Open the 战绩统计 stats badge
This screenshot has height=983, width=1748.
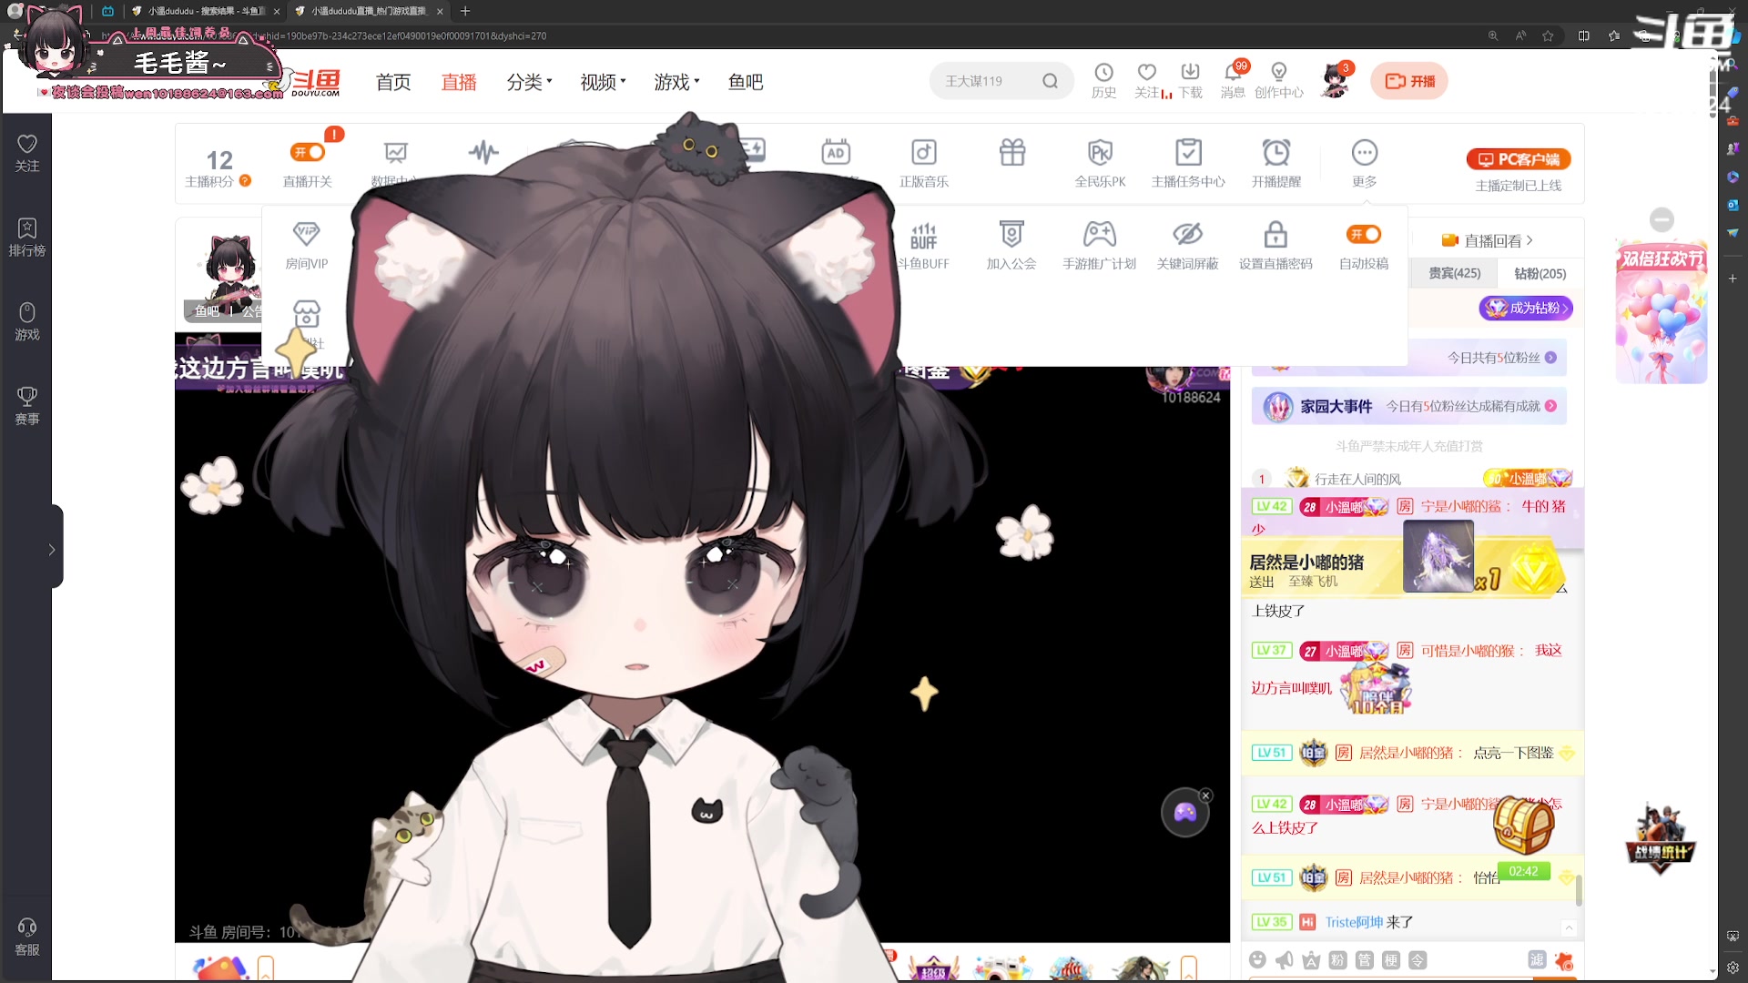[1661, 839]
